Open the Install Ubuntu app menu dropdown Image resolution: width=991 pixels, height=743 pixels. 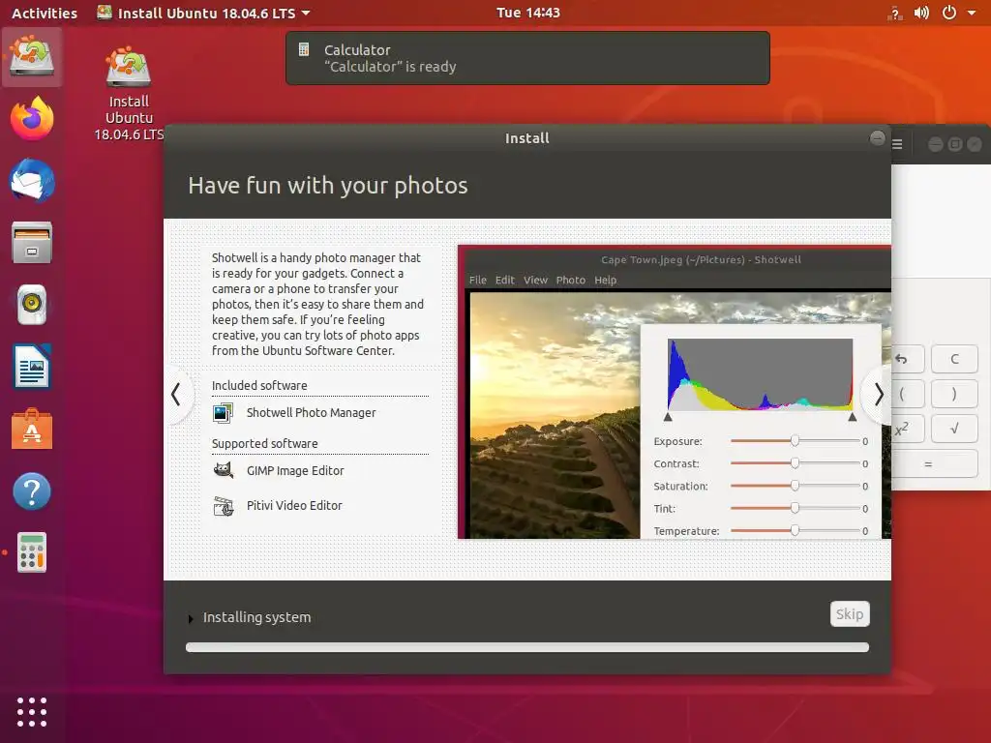click(203, 13)
